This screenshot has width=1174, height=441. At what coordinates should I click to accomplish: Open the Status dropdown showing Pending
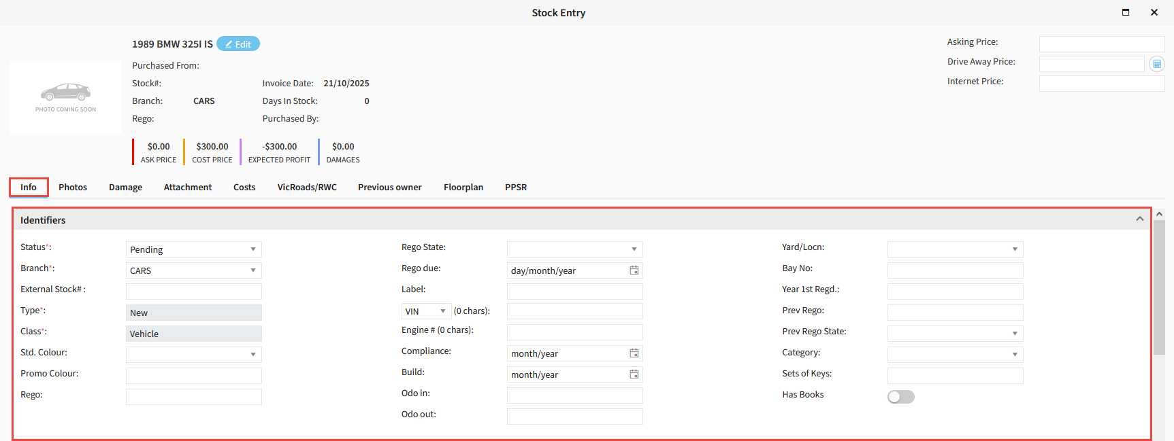tap(194, 249)
